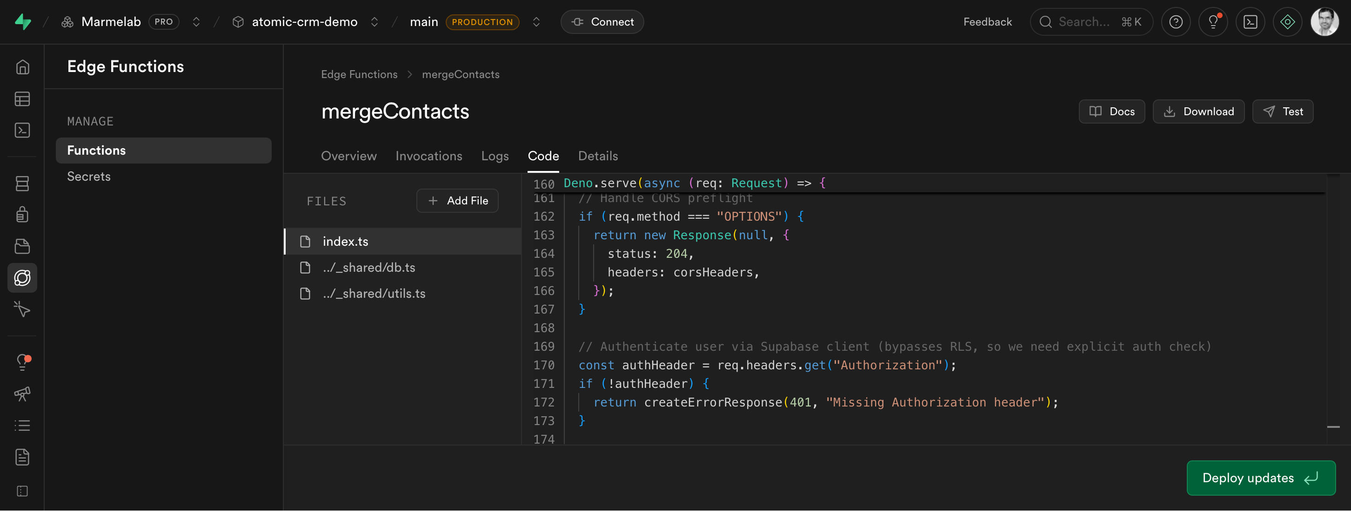Click the Deploy updates button

pos(1260,478)
